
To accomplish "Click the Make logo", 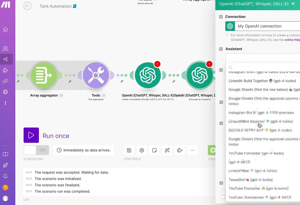I will tap(6, 4).
